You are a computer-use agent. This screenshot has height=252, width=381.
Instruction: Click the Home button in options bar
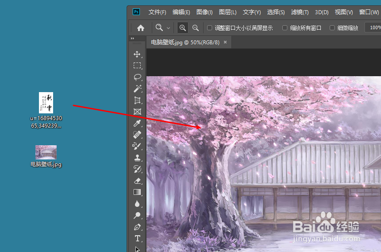[141, 28]
